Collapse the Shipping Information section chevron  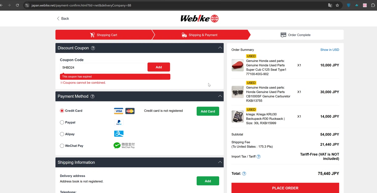tap(220, 162)
